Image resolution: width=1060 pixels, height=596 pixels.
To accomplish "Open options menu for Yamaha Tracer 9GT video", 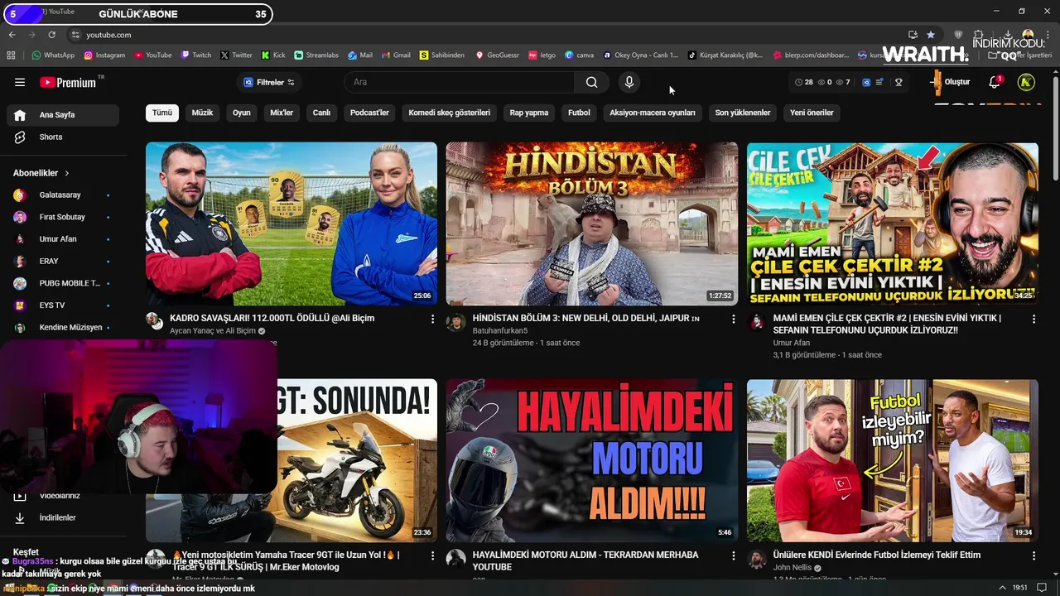I will click(432, 555).
